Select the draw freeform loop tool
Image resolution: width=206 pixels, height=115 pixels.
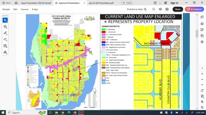tap(5, 39)
